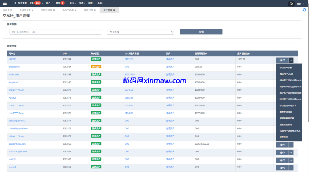The height and width of the screenshot is (172, 309).
Task: Open 账变日志 from the action menu
Action: click(284, 137)
